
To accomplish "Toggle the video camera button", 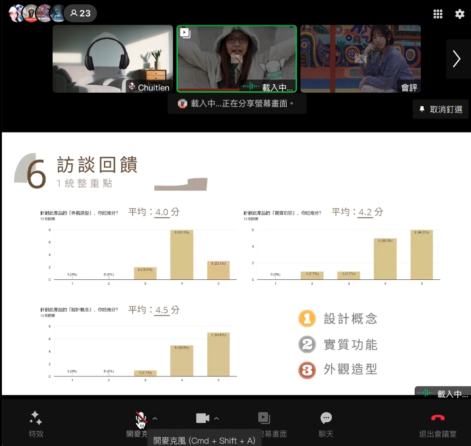I will coord(202,418).
